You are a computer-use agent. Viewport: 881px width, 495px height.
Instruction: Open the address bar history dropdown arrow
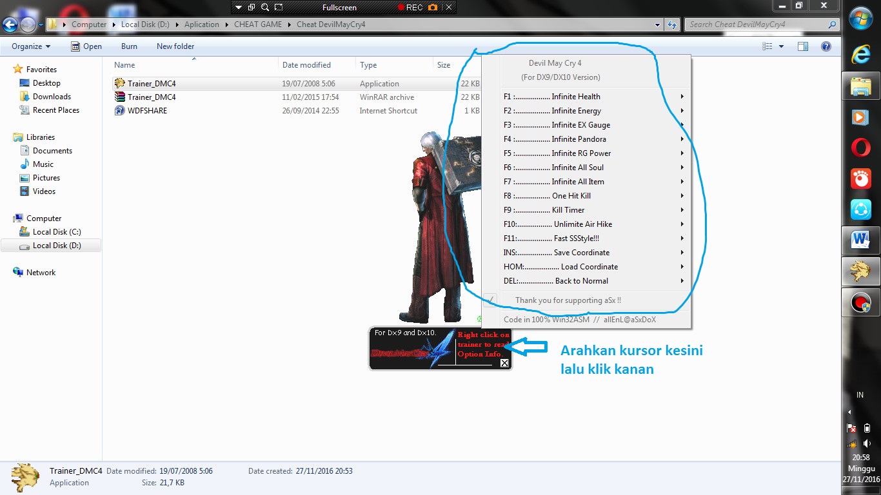[658, 24]
